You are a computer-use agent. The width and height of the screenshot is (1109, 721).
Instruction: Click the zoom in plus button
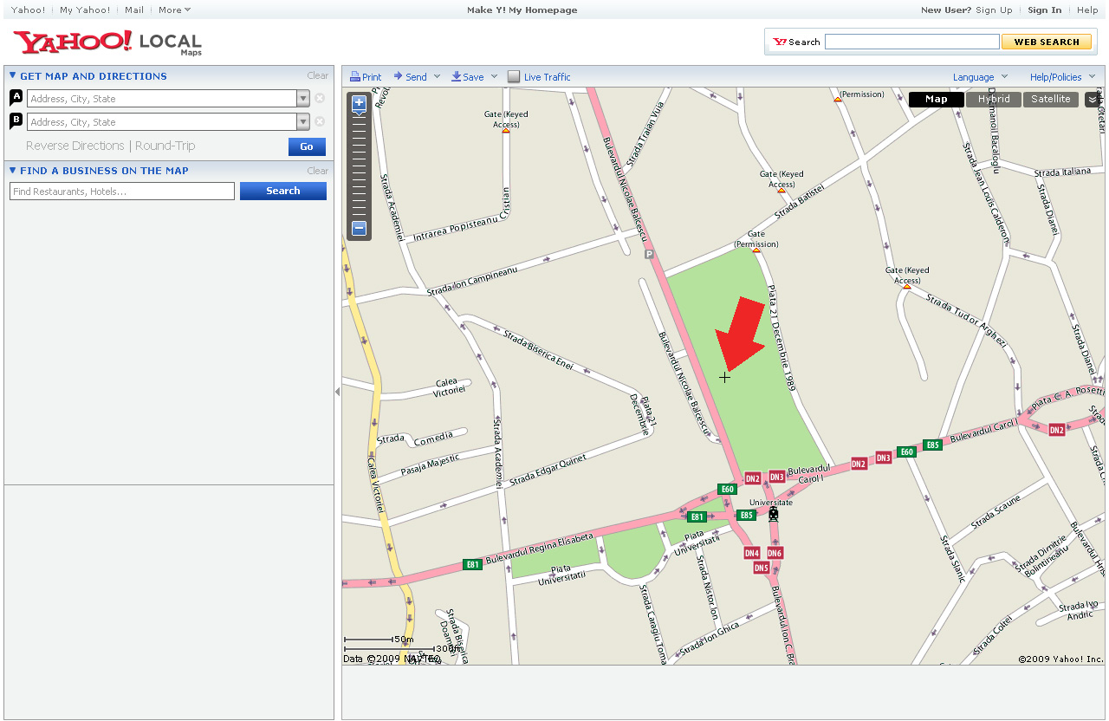coord(360,102)
